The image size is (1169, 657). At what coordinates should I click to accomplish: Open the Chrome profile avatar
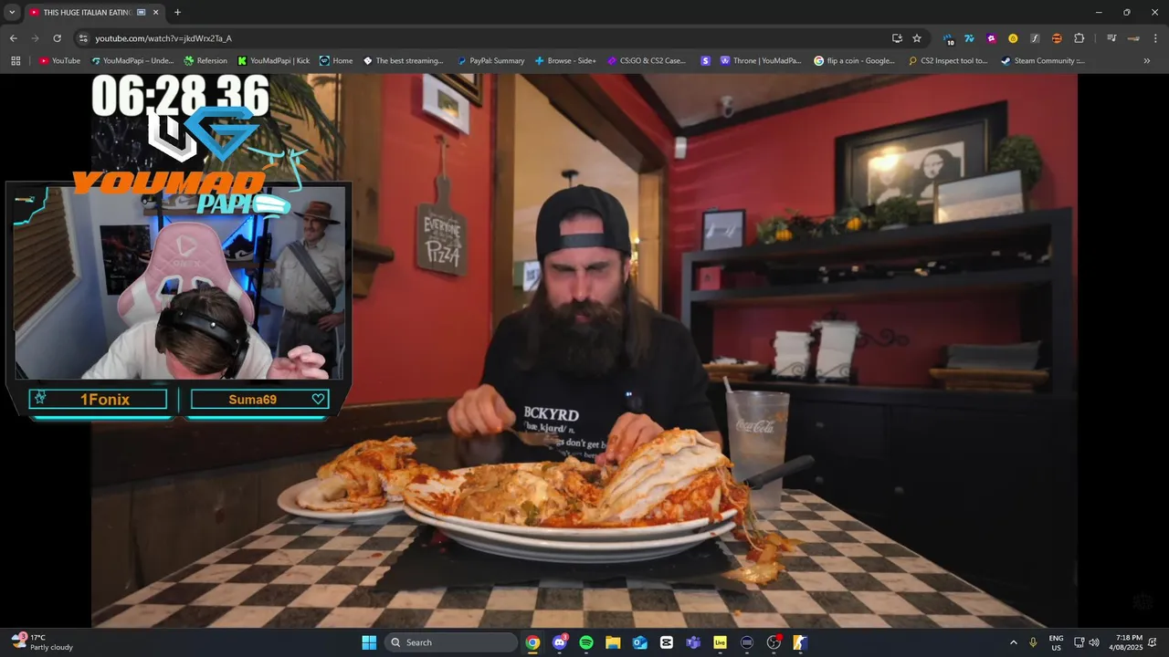click(1133, 38)
